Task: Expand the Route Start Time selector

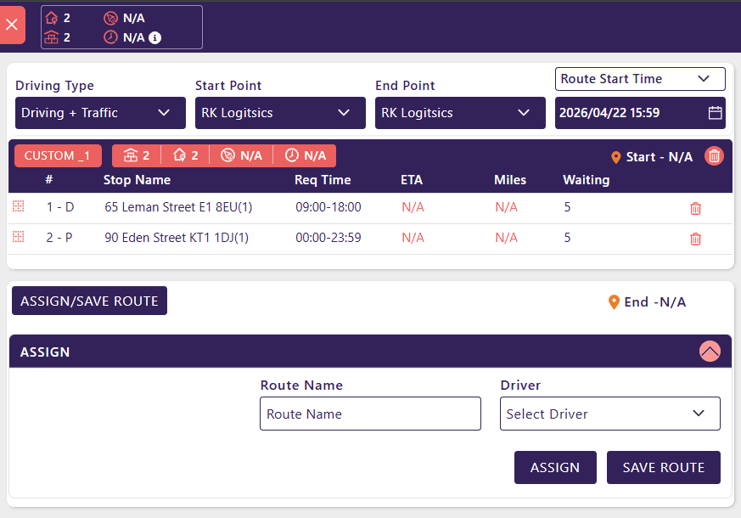Action: [x=640, y=79]
